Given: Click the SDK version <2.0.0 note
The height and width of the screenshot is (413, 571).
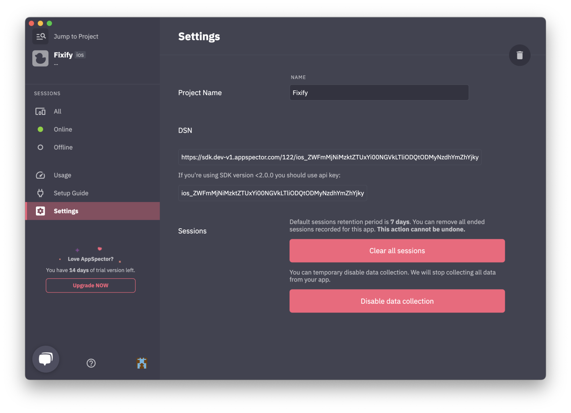Looking at the screenshot, I should click(259, 175).
